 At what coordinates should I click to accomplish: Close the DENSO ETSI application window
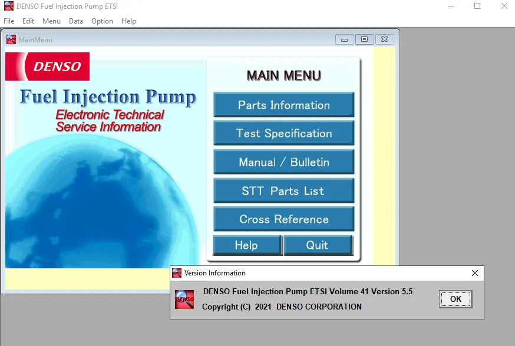click(x=504, y=6)
